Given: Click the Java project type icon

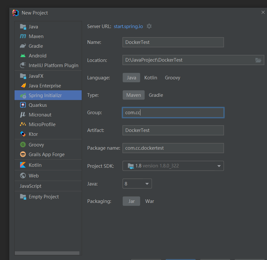Looking at the screenshot, I should (23, 27).
